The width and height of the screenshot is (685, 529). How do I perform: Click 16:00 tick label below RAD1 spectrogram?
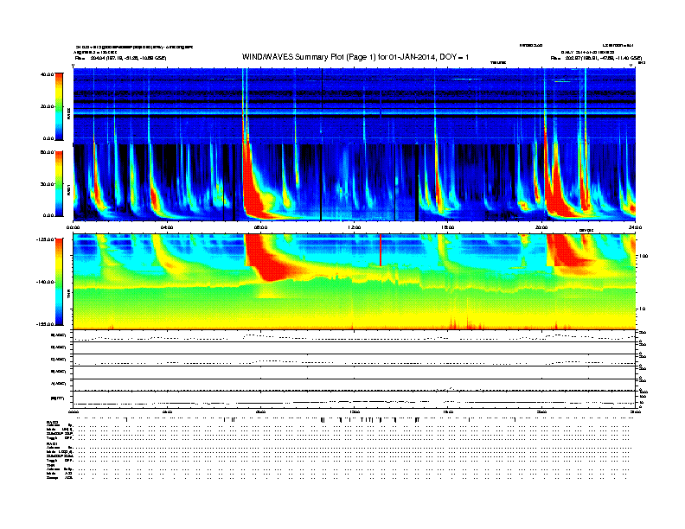click(x=448, y=227)
